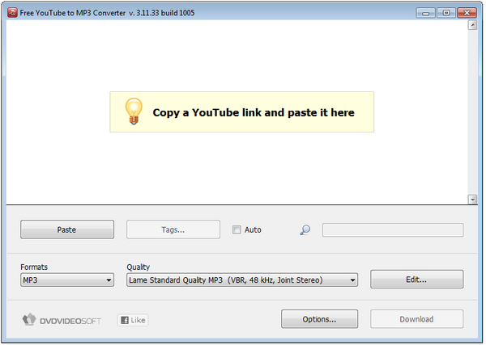Click the lightbulb hint icon
Screen dimensions: 486x345
132,111
